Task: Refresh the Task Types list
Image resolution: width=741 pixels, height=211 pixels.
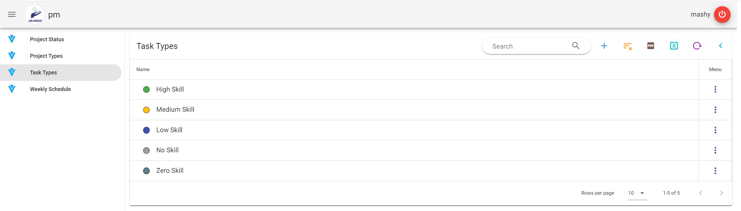Action: [x=697, y=46]
